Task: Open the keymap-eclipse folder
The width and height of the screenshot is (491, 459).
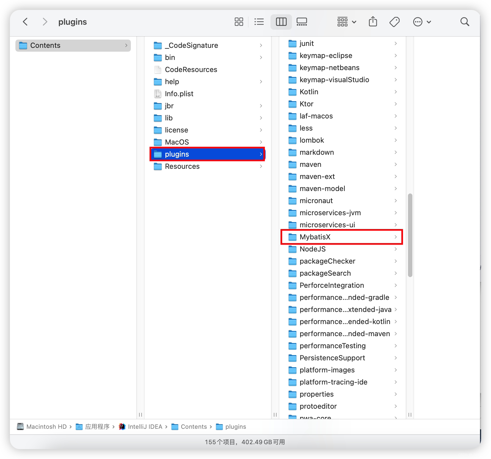Action: tap(343, 56)
